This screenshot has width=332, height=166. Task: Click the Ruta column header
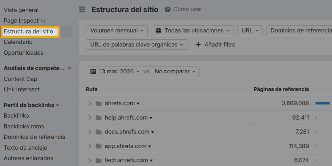click(92, 89)
